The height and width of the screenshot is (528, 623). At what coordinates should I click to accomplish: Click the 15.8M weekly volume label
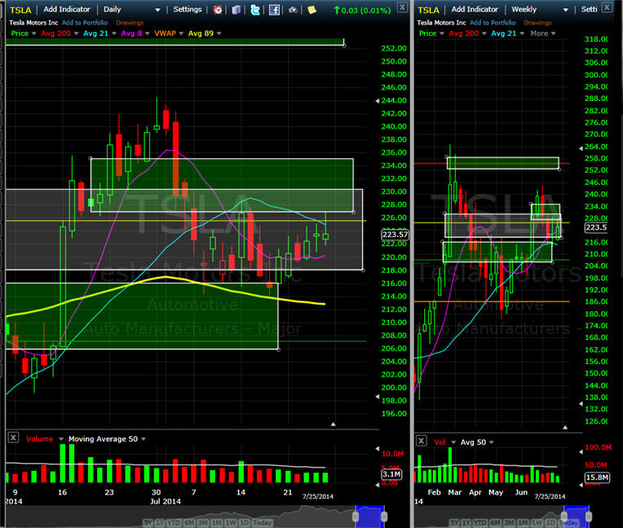tap(597, 477)
